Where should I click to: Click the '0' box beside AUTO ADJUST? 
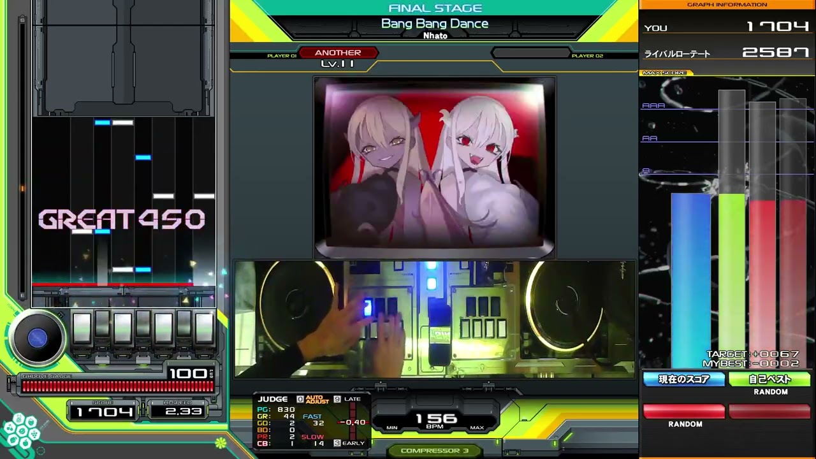point(300,399)
